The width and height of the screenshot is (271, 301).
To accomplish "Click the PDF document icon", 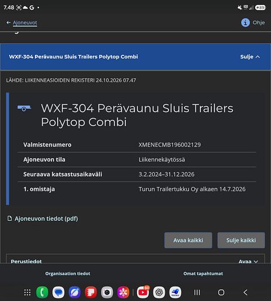I will tap(10, 219).
